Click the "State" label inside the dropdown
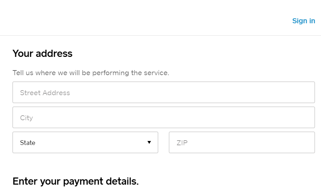 [28, 143]
